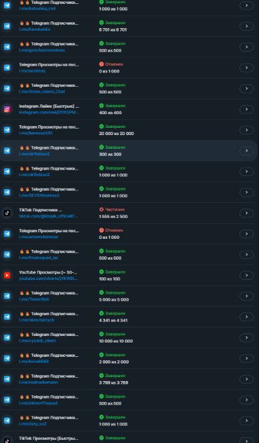Click the Telegram icon of the 4 341 subscribers order

click(x=7, y=317)
